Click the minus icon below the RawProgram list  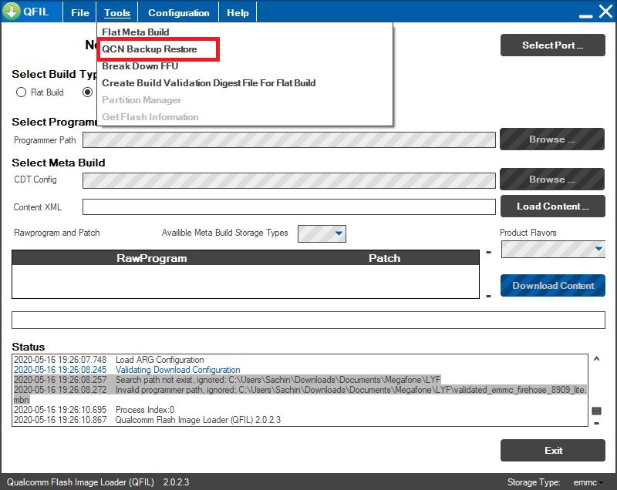[x=488, y=296]
